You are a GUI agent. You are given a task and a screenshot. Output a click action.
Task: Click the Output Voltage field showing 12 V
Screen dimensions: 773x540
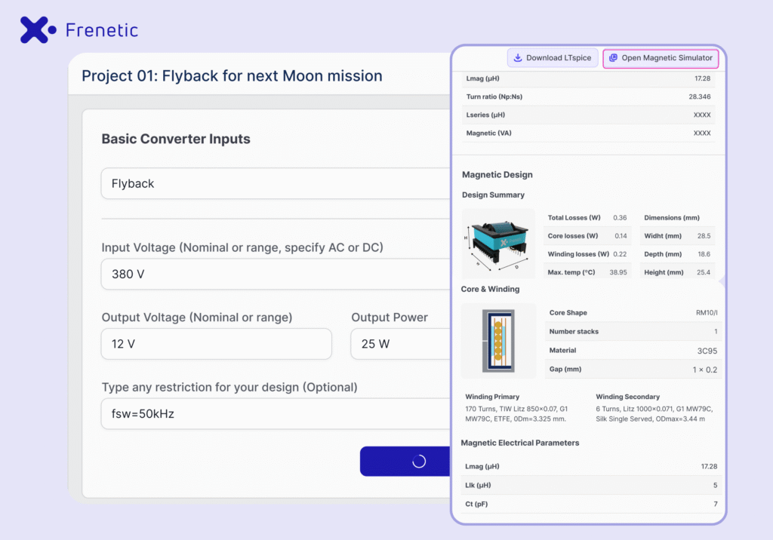[217, 344]
